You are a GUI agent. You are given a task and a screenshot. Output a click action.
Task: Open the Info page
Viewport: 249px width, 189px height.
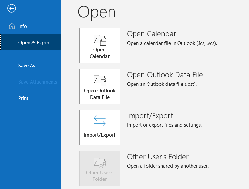31,26
